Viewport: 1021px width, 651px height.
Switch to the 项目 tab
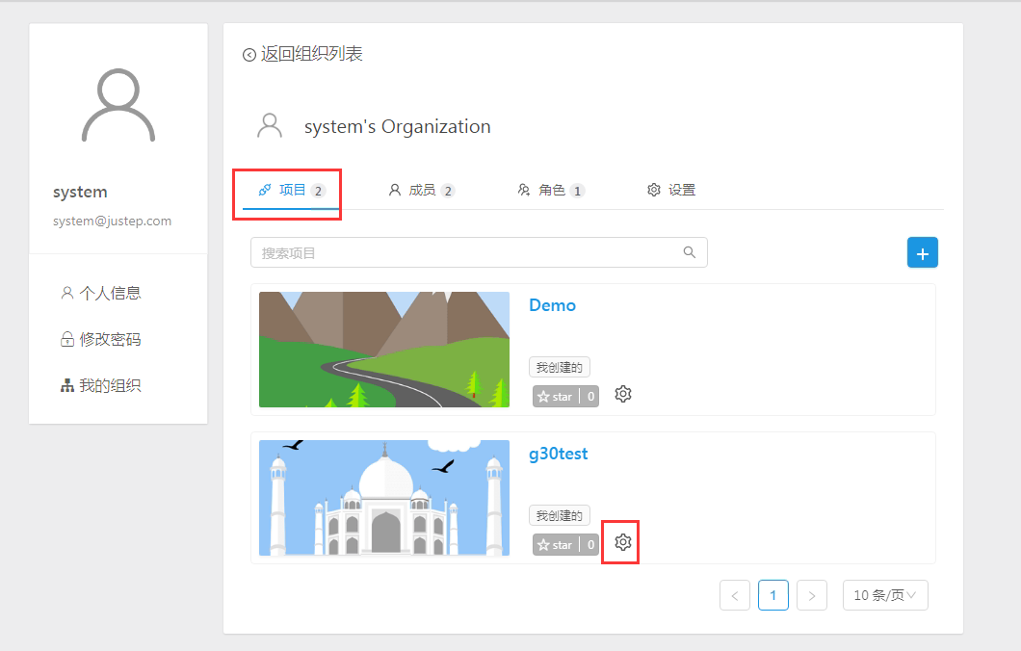click(x=291, y=190)
